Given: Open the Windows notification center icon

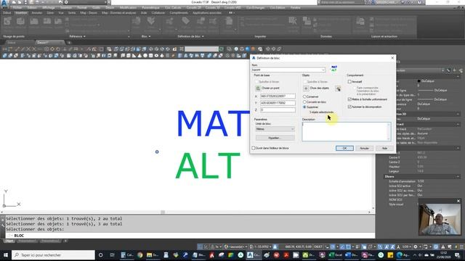Looking at the screenshot, I should click(457, 254).
